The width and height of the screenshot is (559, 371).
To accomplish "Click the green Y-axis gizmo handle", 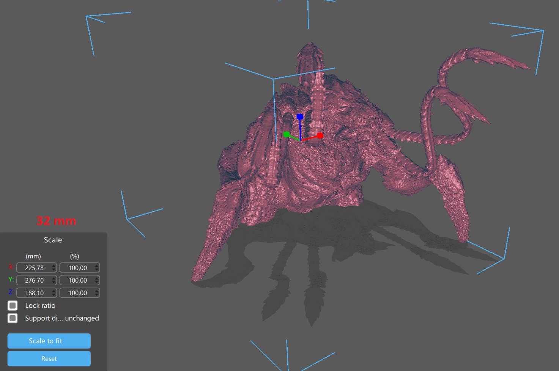I will (287, 134).
